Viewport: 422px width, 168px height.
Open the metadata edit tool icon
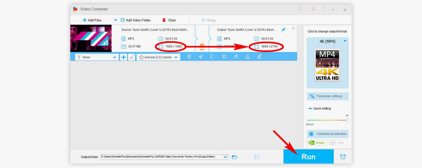pos(259,57)
